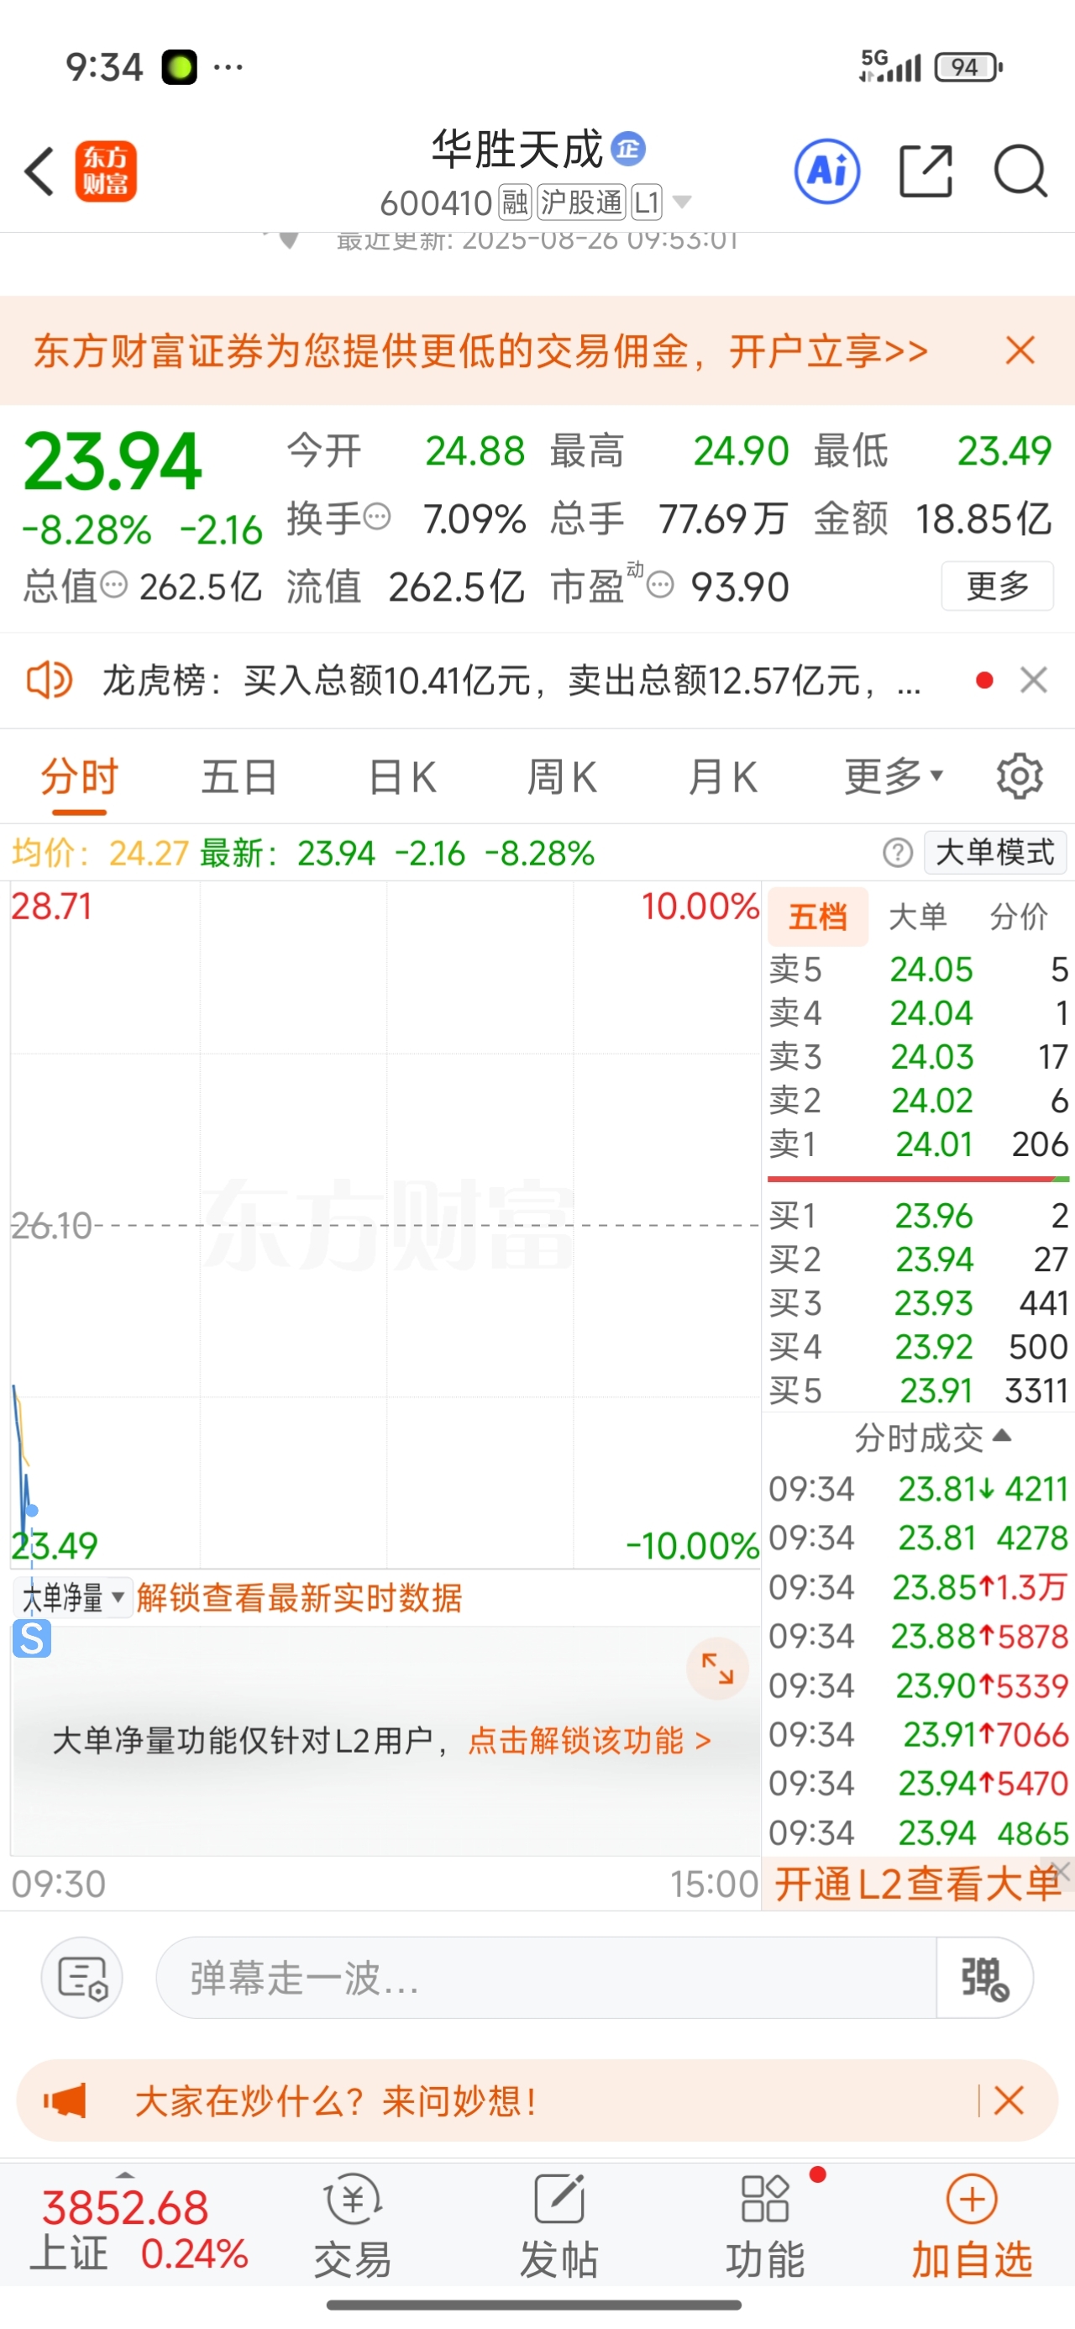Tap the share icon

(926, 171)
